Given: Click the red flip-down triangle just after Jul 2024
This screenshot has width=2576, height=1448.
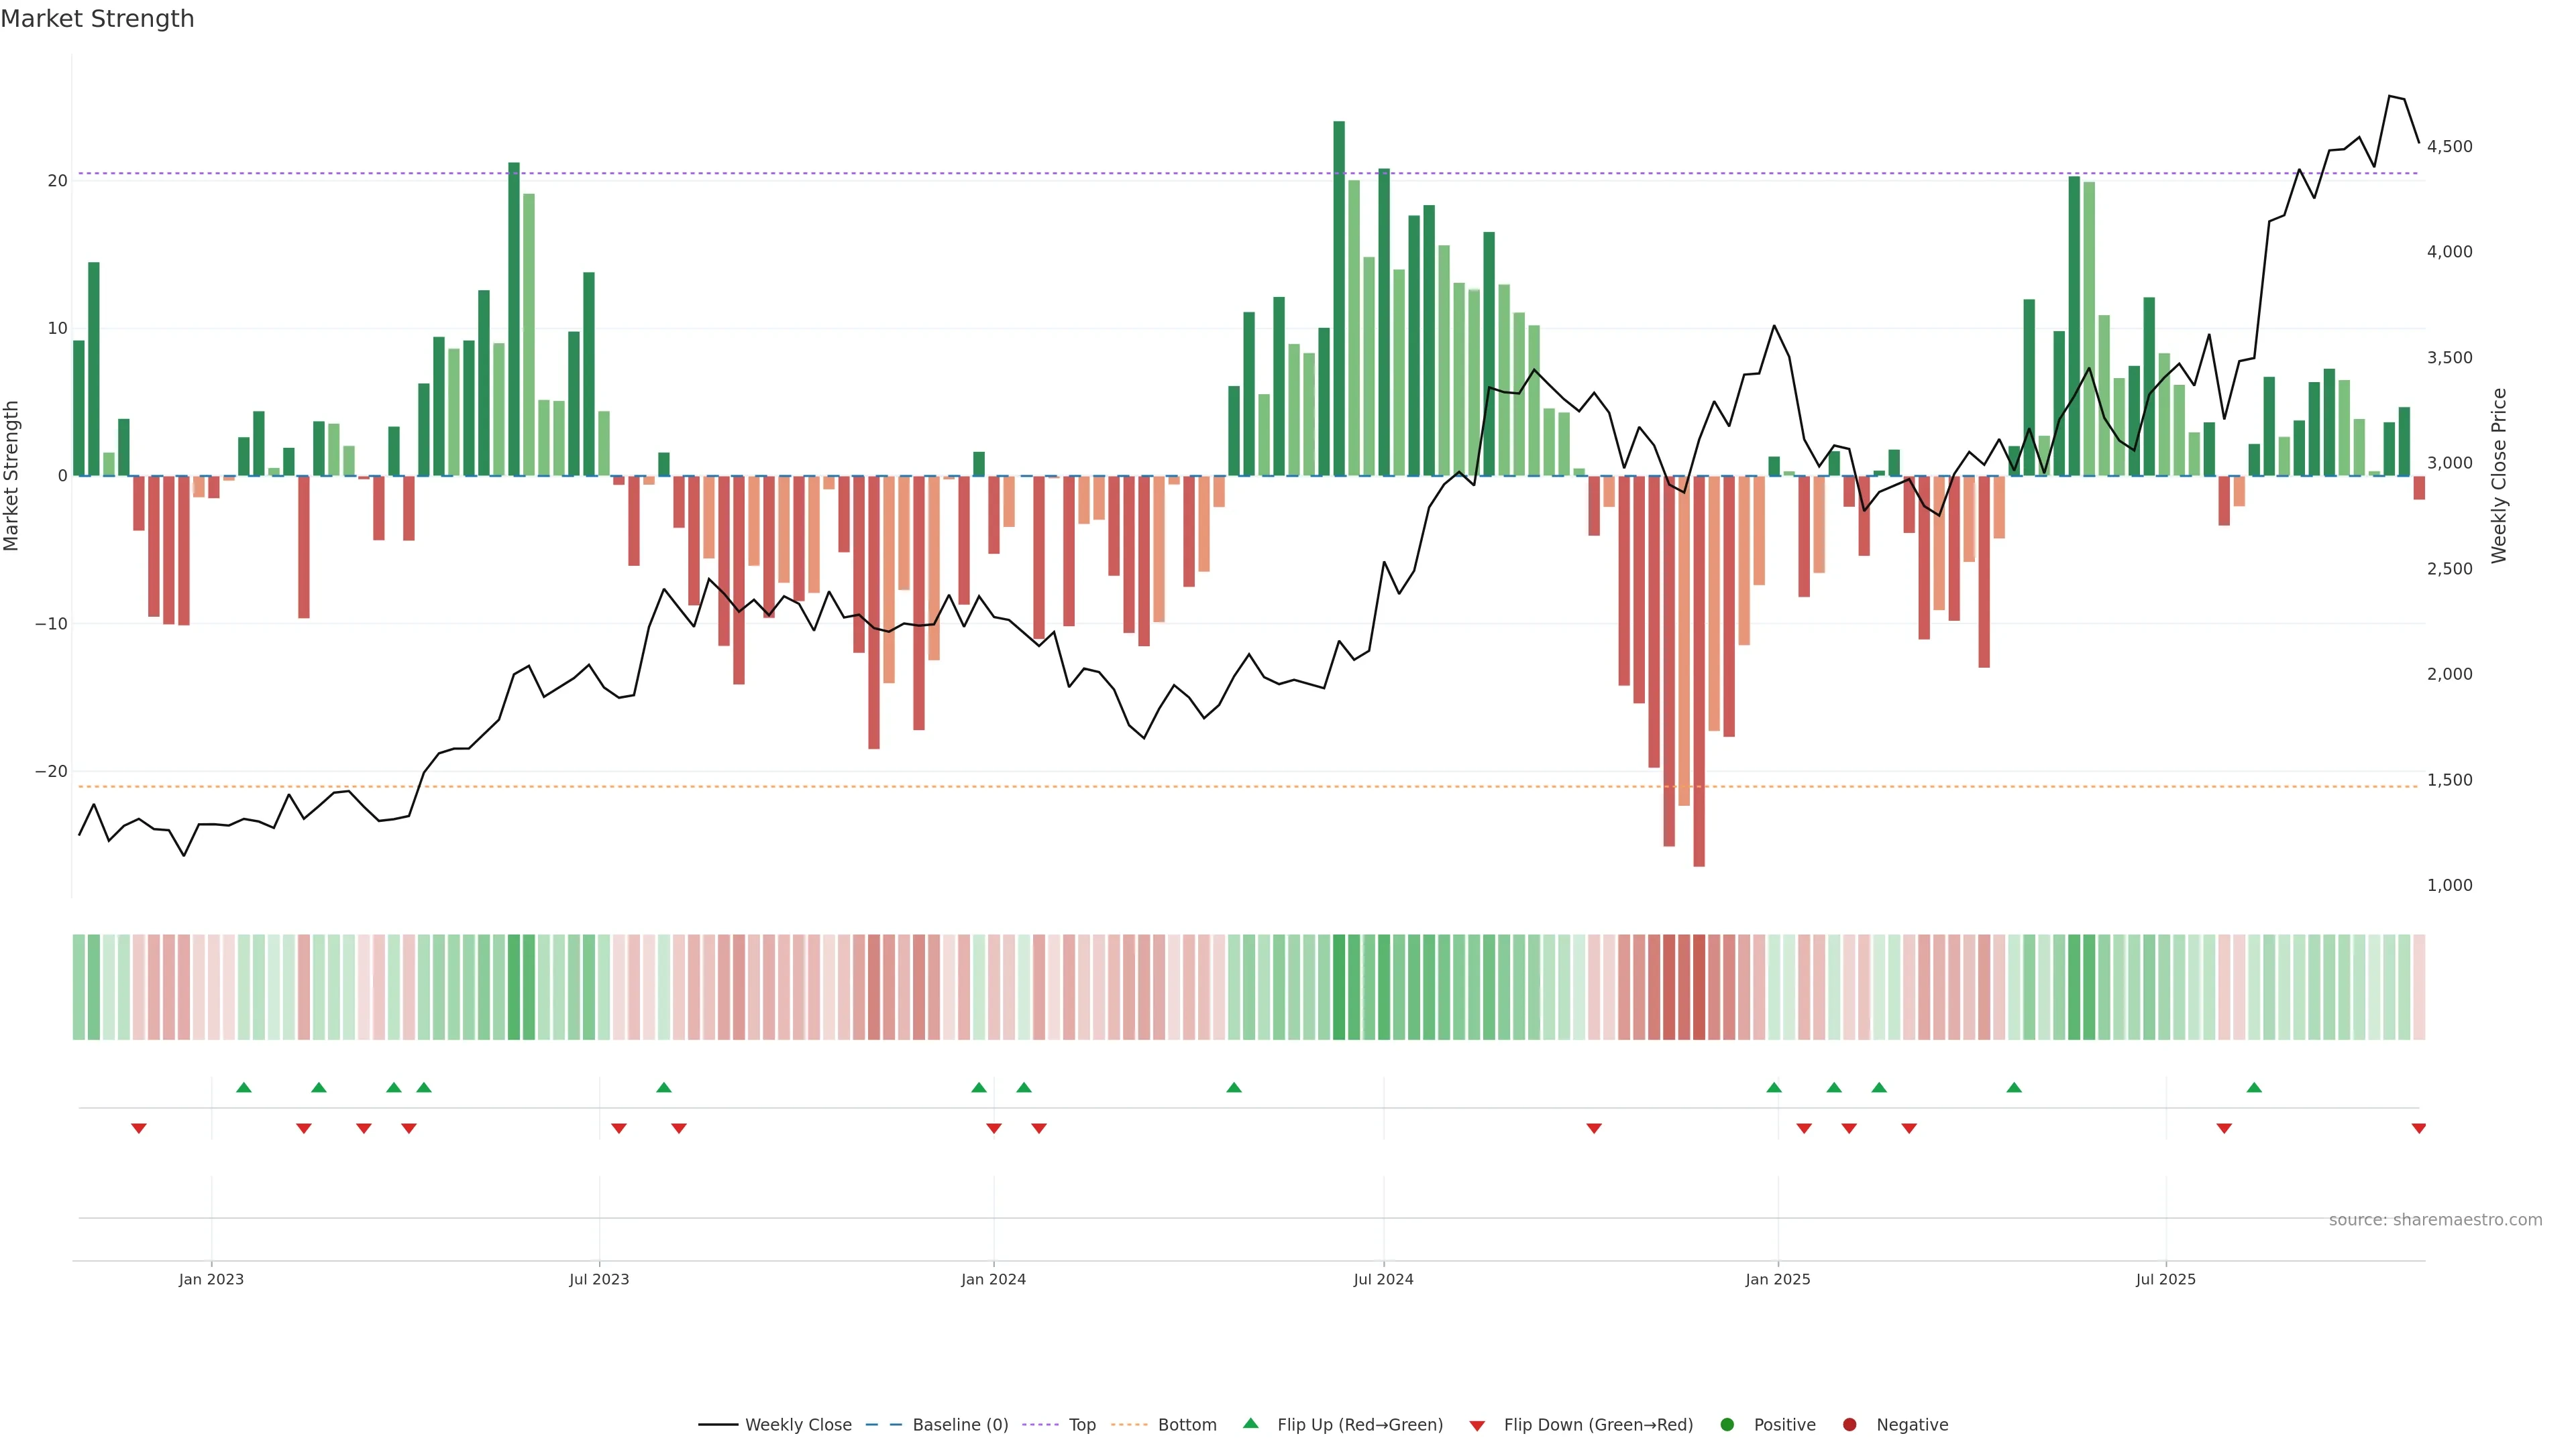Looking at the screenshot, I should 1594,1128.
